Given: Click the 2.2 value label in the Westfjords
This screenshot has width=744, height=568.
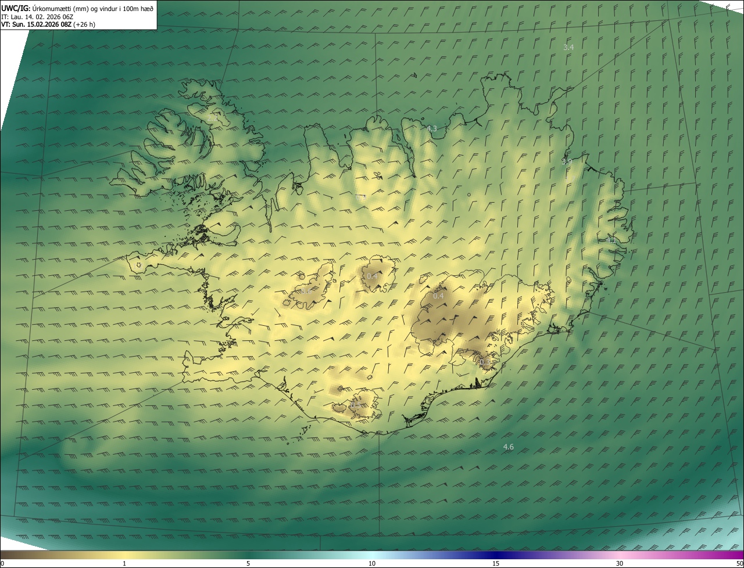Looking at the screenshot, I should (x=212, y=118).
